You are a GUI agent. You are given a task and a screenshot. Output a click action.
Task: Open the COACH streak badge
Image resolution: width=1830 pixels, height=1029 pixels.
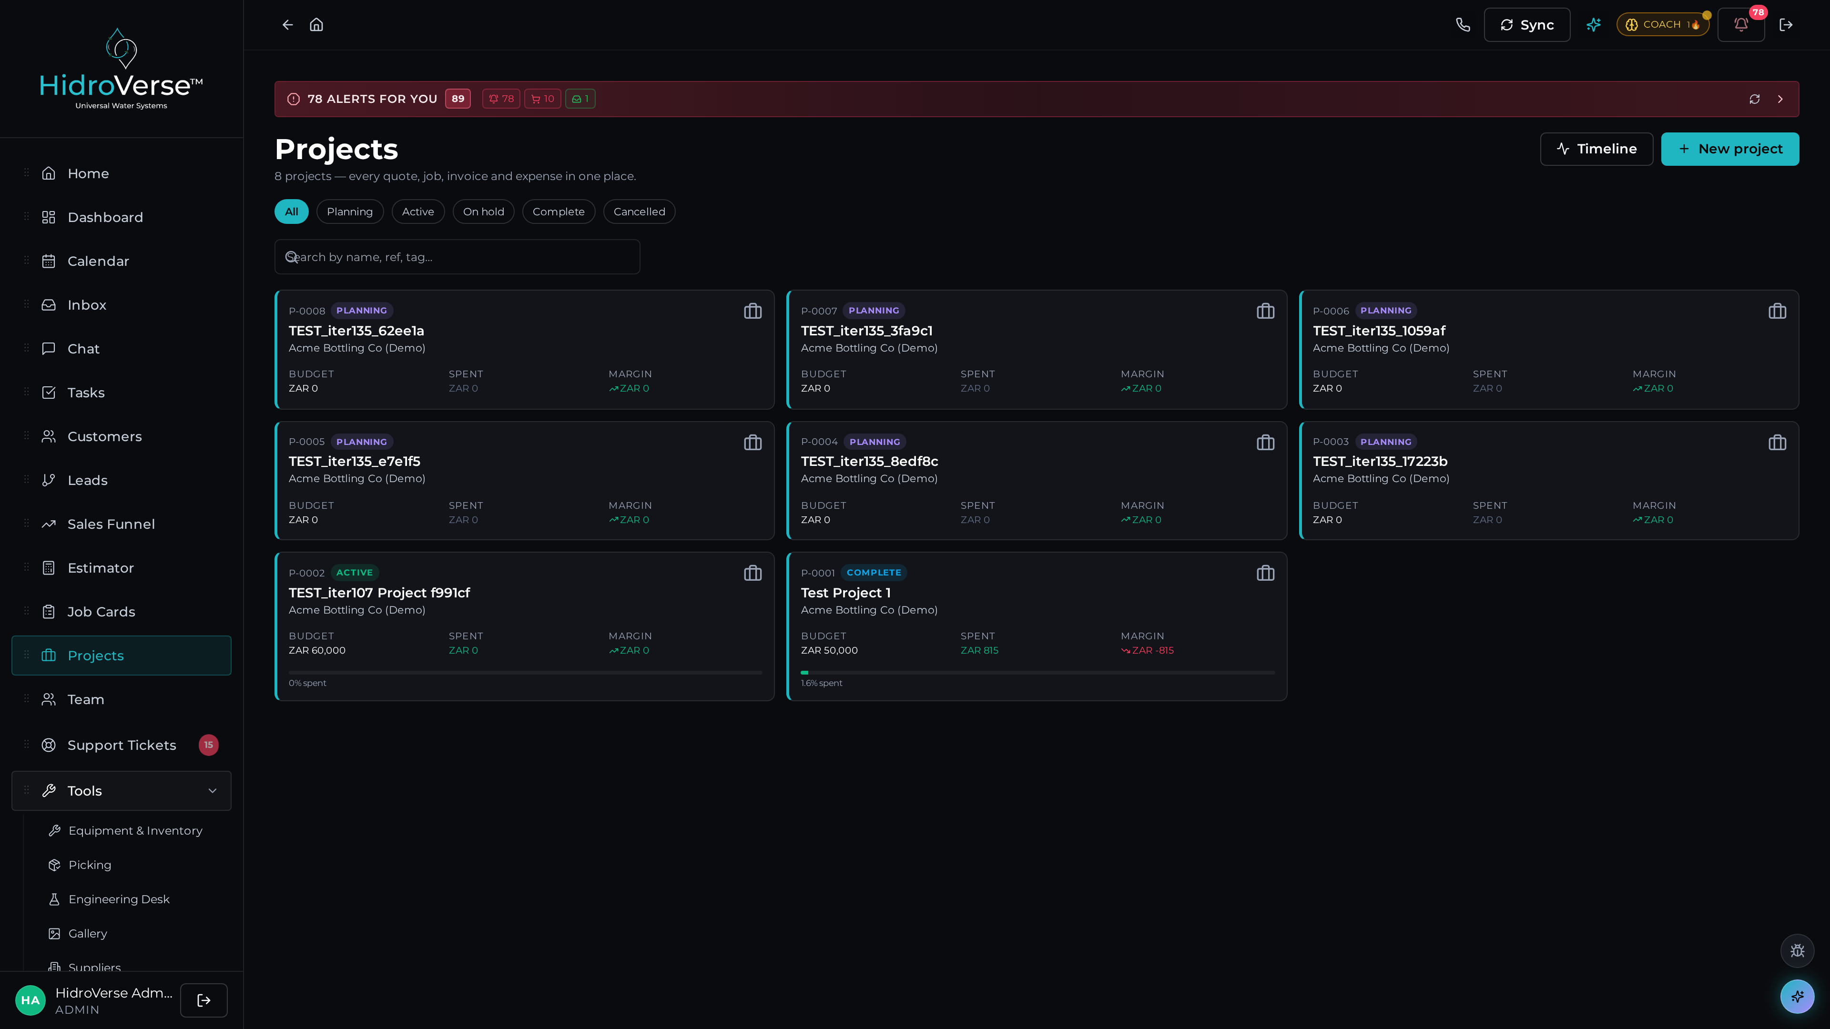pos(1662,25)
